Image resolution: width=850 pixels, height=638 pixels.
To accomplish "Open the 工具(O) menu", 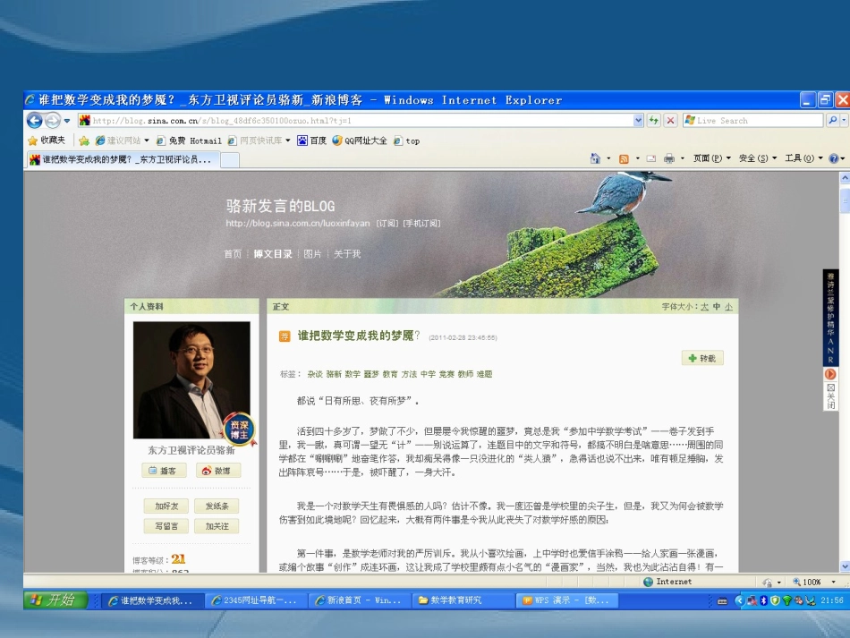I will (x=804, y=158).
